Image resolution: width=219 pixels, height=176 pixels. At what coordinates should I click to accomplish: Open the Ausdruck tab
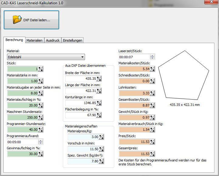pos(53,40)
